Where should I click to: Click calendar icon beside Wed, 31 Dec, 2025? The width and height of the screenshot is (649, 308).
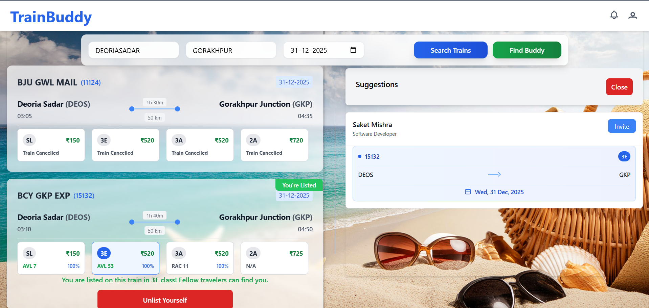468,192
